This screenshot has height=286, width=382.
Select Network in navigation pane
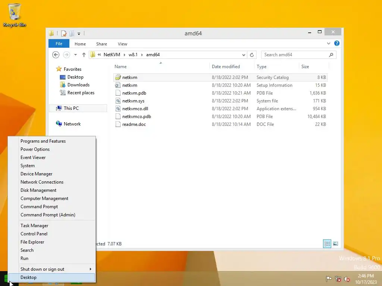72,124
